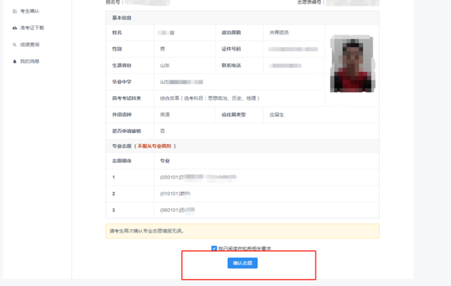This screenshot has height=286, width=451.
Task: Click the 证件号码 label
Action: (232, 49)
